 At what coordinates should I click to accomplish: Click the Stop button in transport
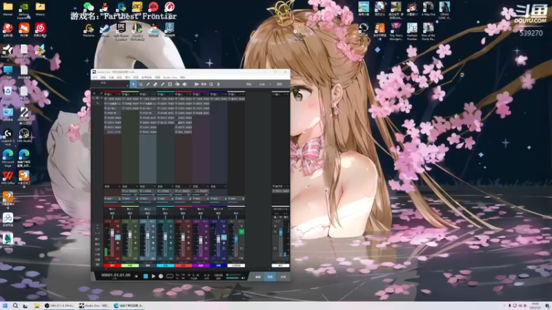pos(146,276)
